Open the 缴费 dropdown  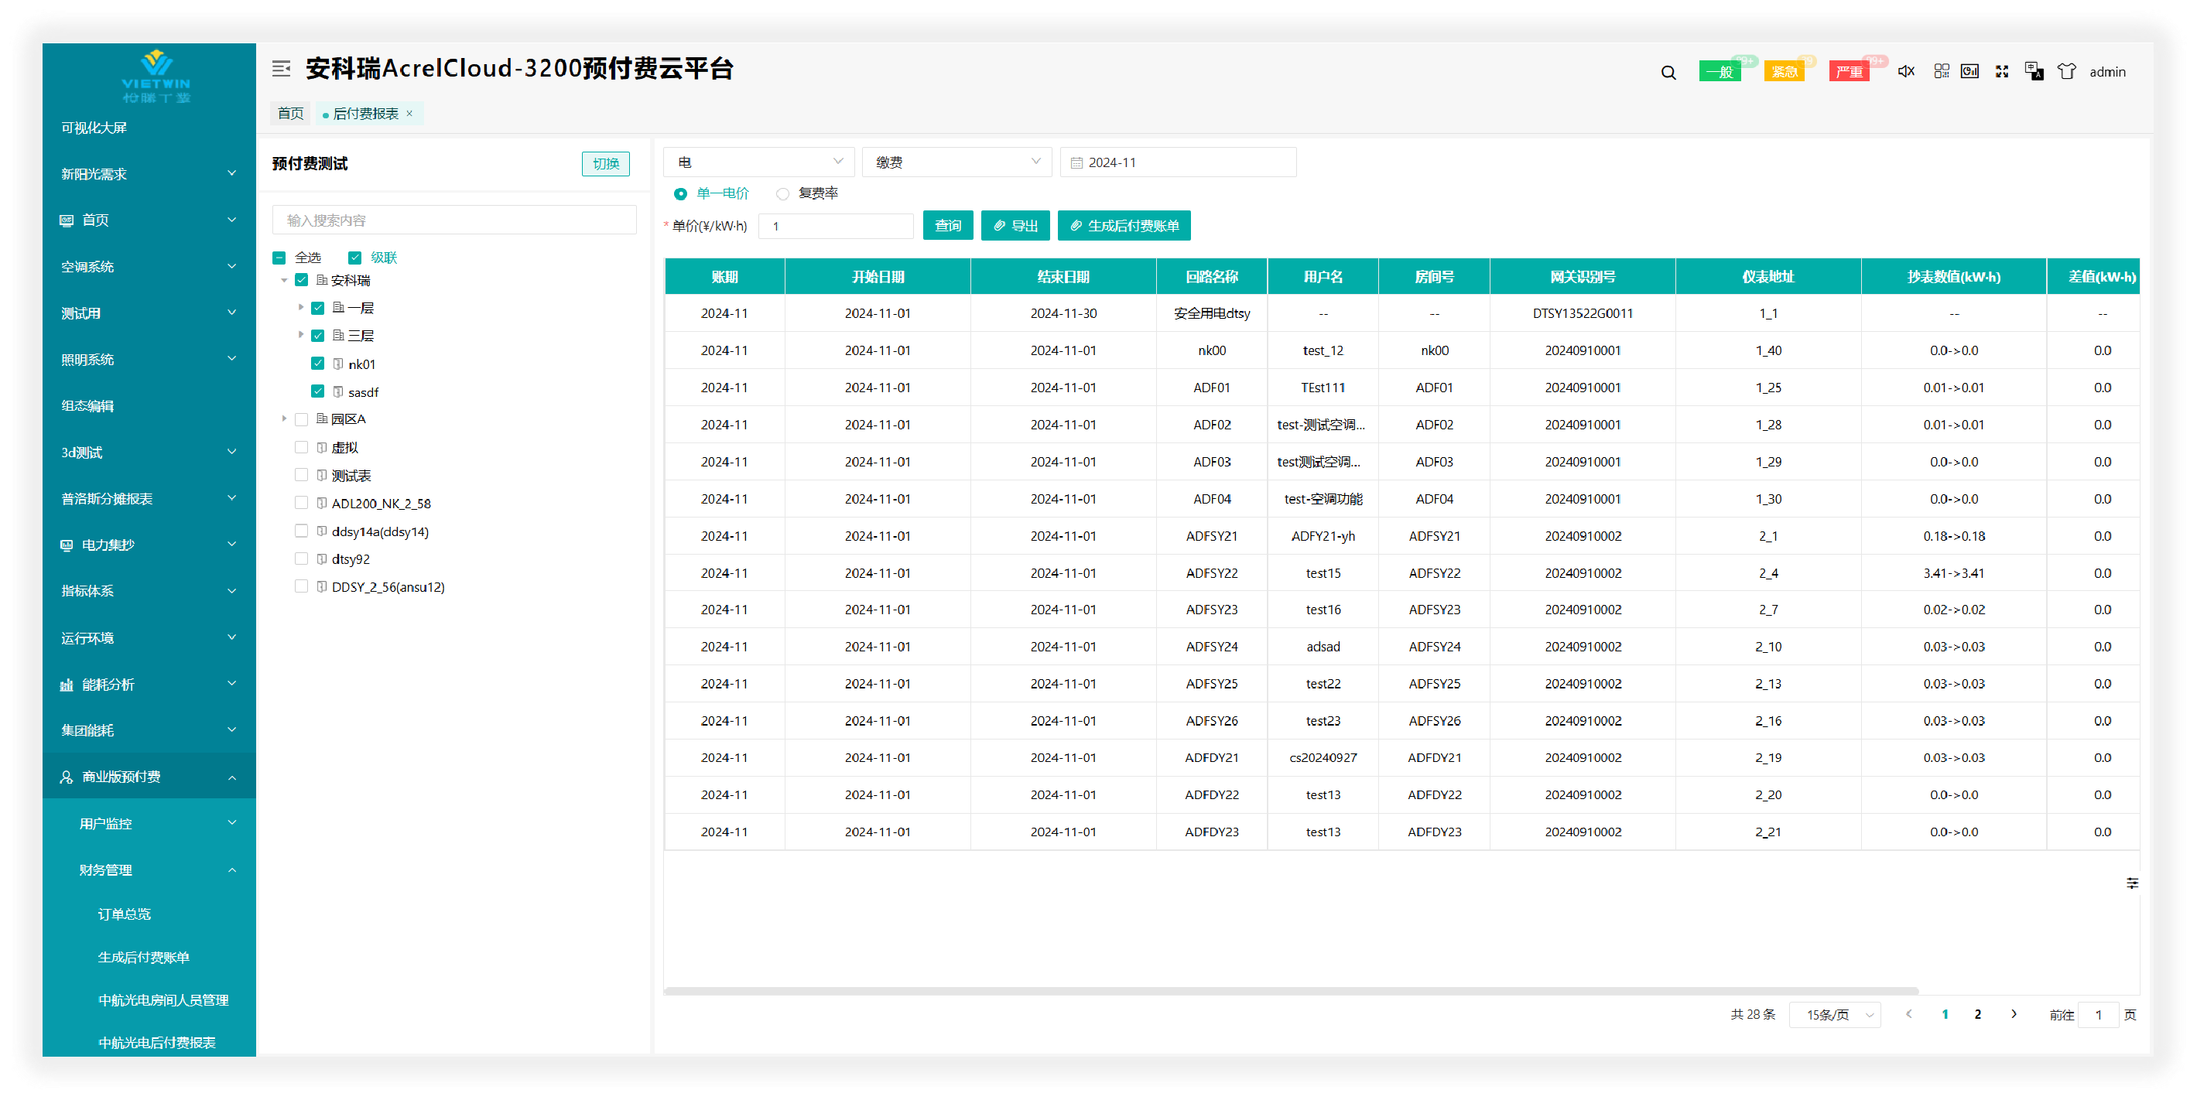(x=957, y=162)
